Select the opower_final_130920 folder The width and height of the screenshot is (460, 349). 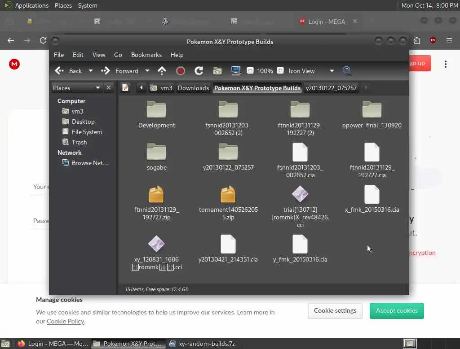pos(372,114)
